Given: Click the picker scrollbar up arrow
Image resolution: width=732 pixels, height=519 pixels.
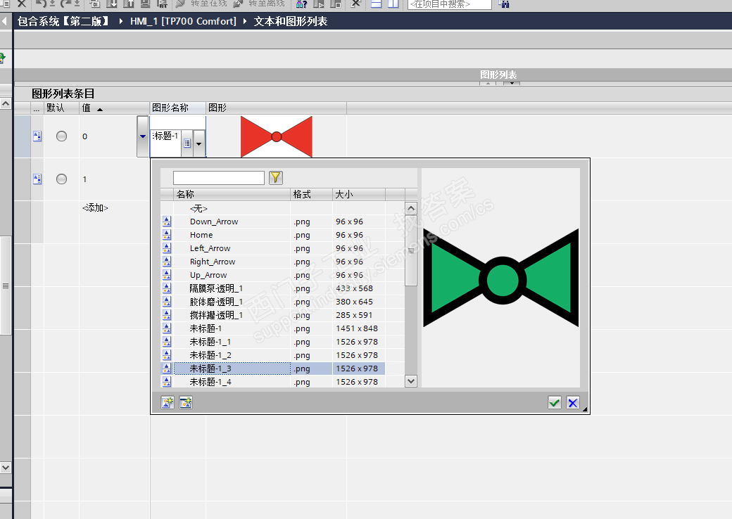Looking at the screenshot, I should (411, 208).
